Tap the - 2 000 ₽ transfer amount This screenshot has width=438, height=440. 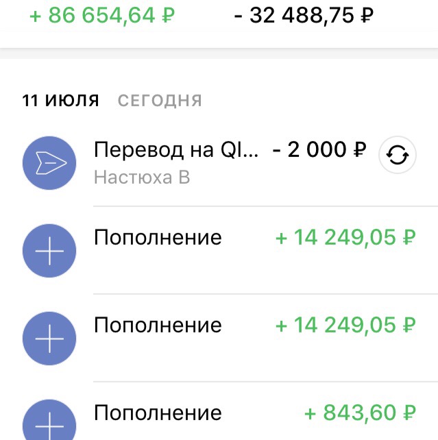click(319, 149)
